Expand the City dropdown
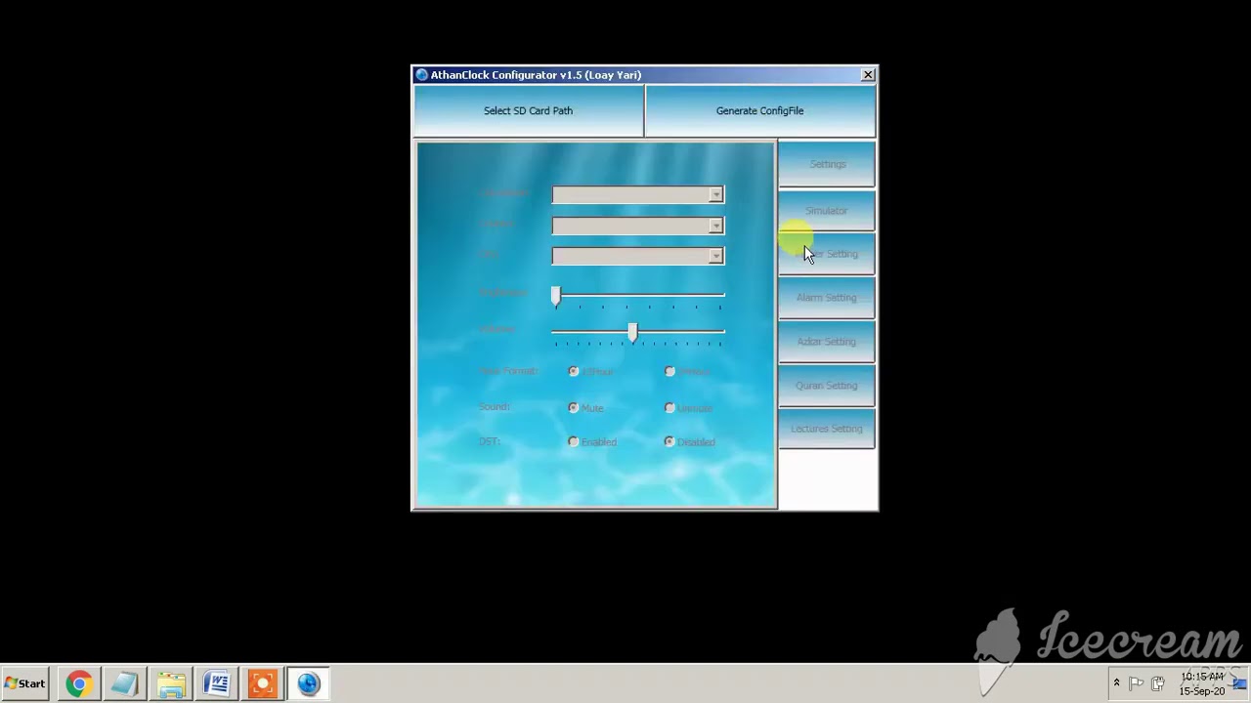1251x703 pixels. click(x=715, y=256)
